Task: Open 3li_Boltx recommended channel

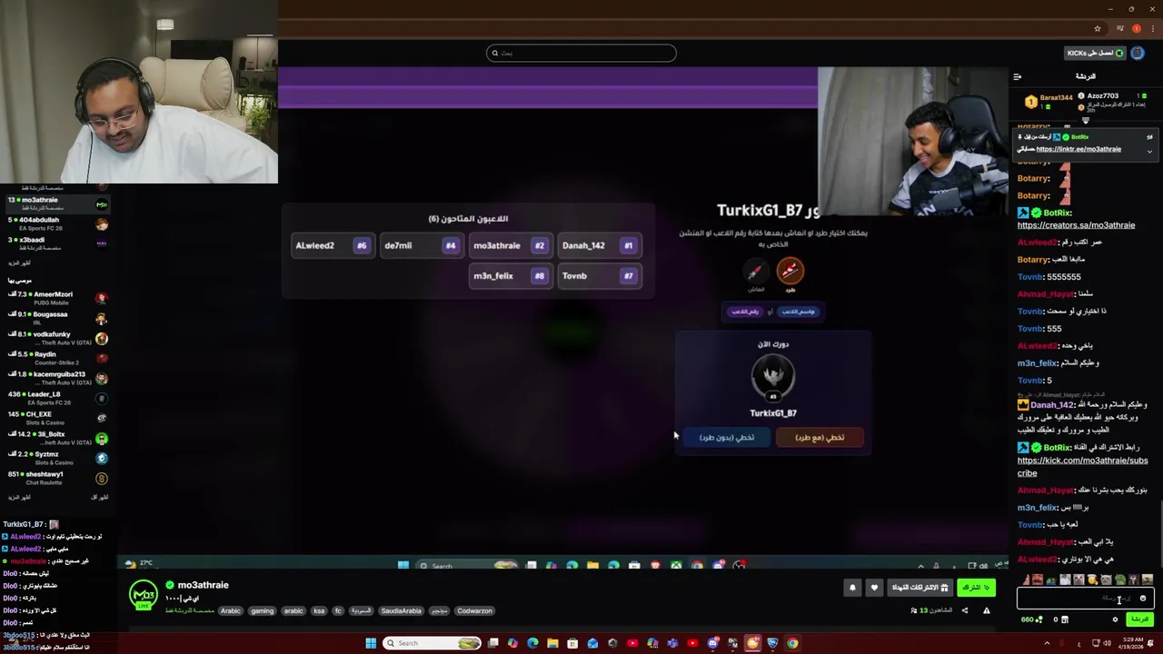Action: (57, 438)
